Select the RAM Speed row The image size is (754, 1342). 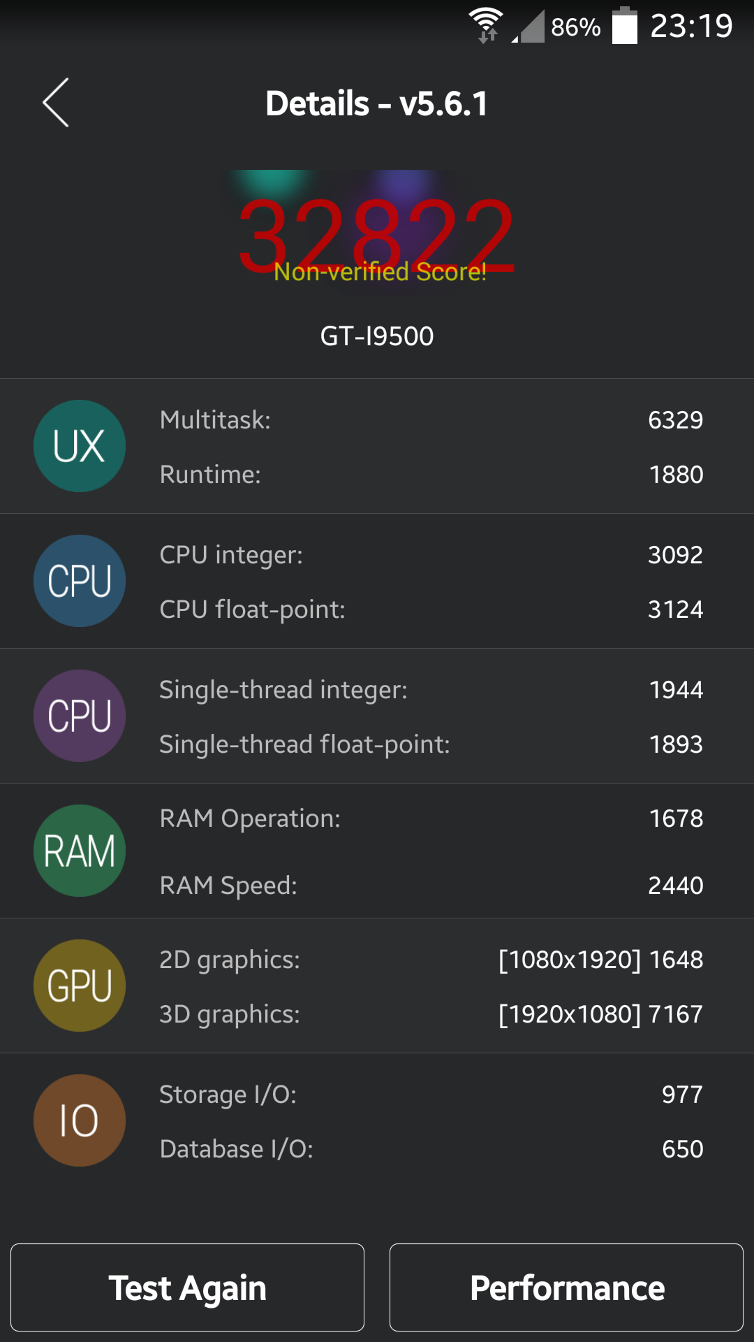coord(431,886)
